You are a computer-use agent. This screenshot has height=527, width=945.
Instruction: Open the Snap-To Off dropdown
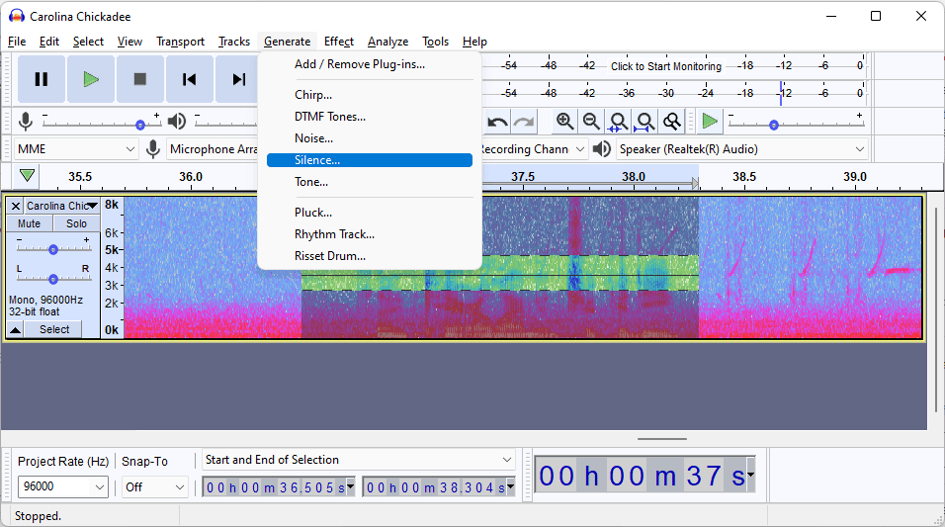coord(155,486)
